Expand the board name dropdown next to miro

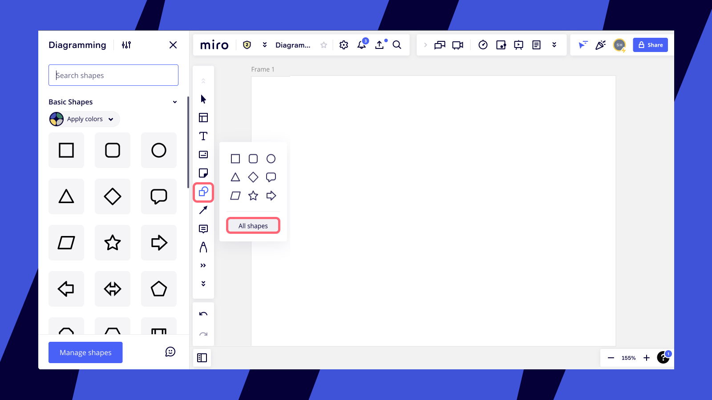265,44
